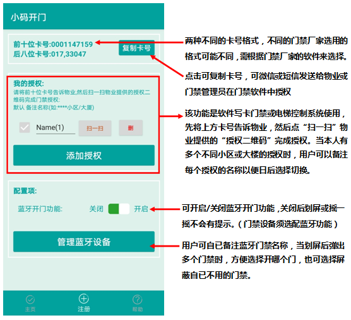Click the 我的授权 section heading
Screen dimensions: 351x320
click(x=28, y=83)
